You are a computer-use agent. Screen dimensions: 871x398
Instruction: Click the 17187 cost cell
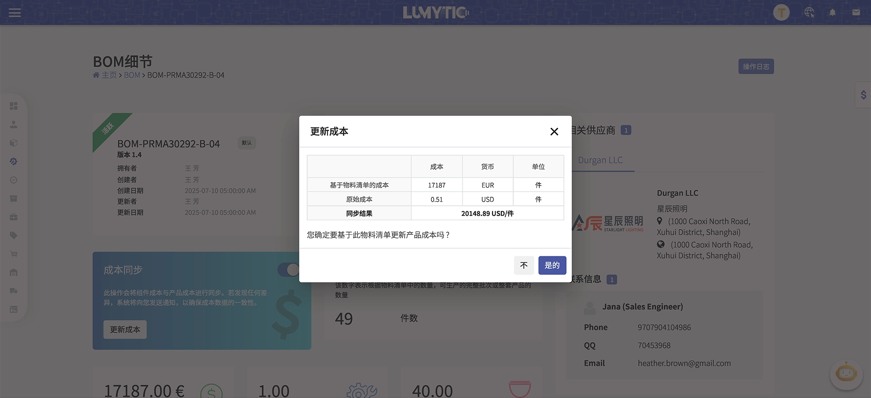437,185
